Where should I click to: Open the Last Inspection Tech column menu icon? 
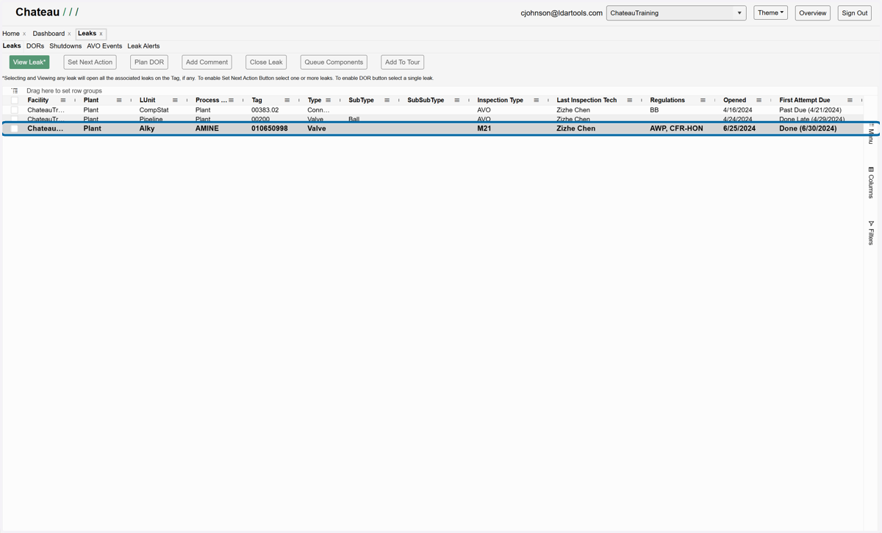(629, 101)
